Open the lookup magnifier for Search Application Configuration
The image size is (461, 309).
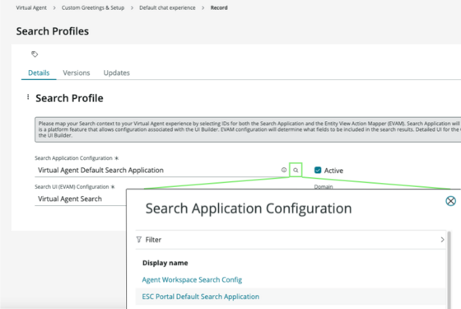[296, 170]
